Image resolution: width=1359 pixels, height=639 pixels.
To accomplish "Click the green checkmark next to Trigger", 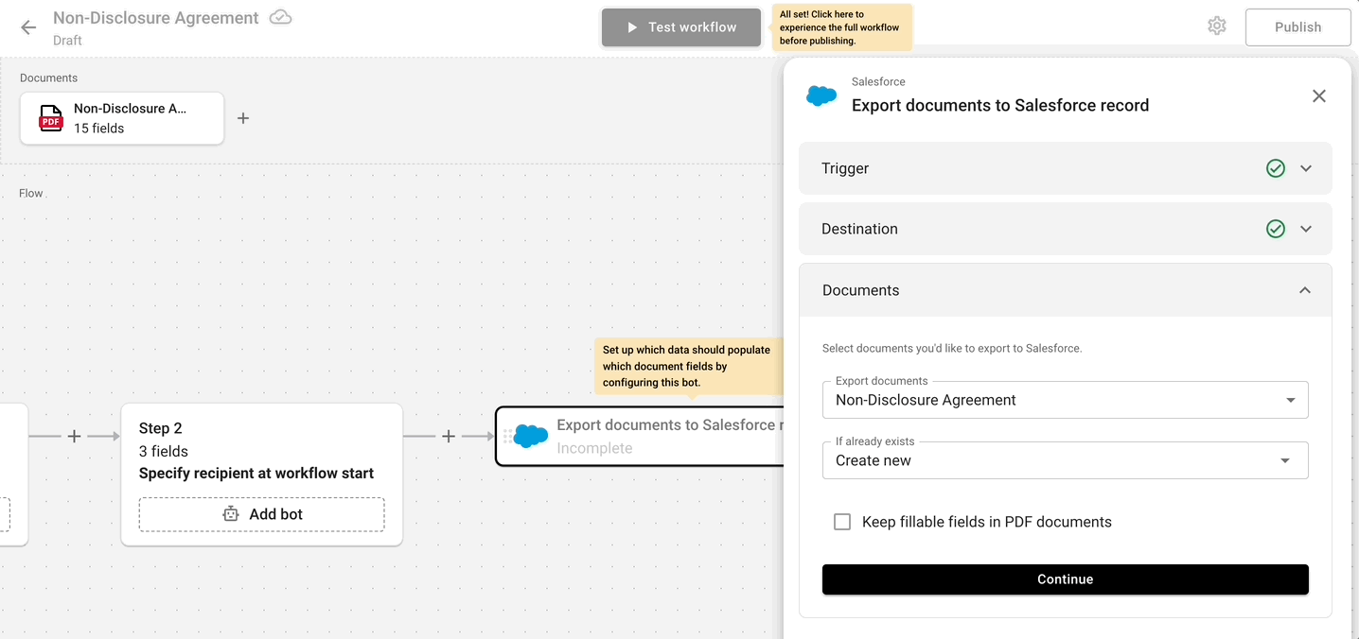I will pyautogui.click(x=1275, y=167).
